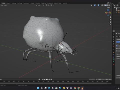Switch to the UV Editing workspace tab

click(19, 3)
